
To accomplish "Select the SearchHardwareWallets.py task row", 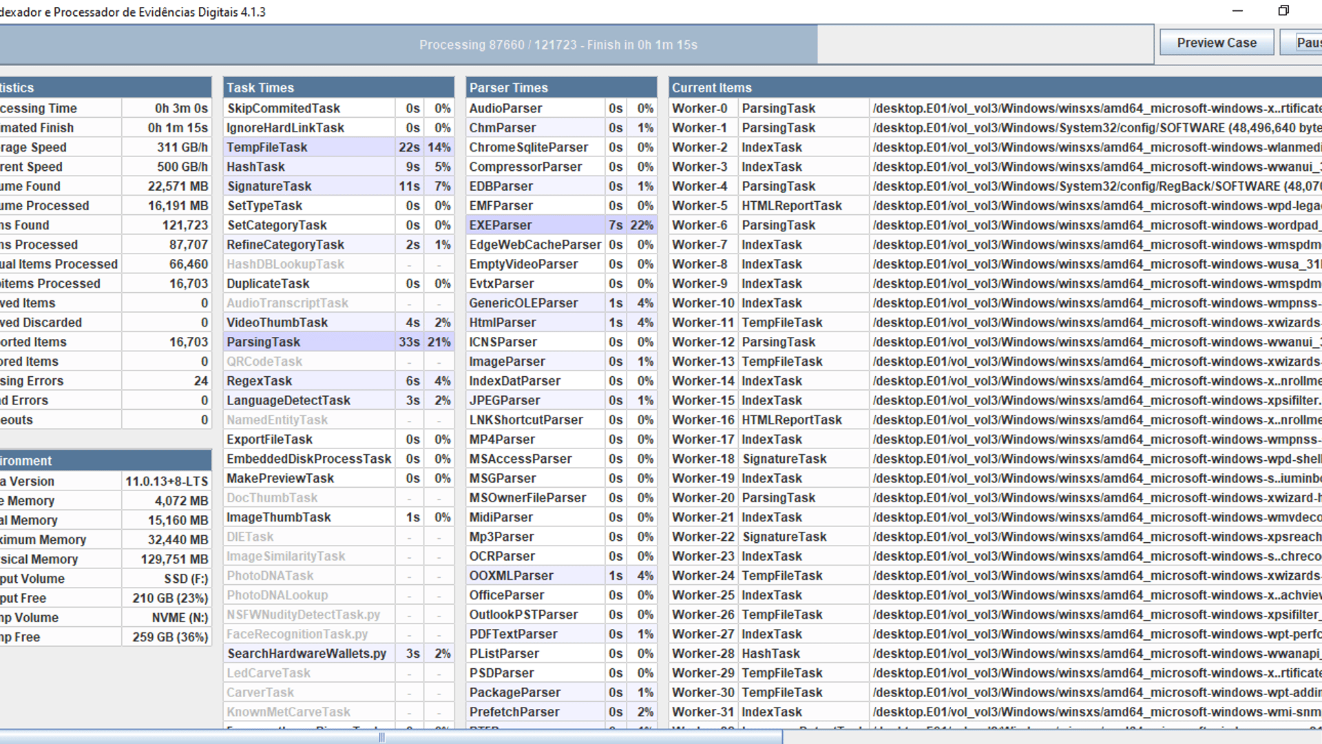I will pyautogui.click(x=307, y=654).
